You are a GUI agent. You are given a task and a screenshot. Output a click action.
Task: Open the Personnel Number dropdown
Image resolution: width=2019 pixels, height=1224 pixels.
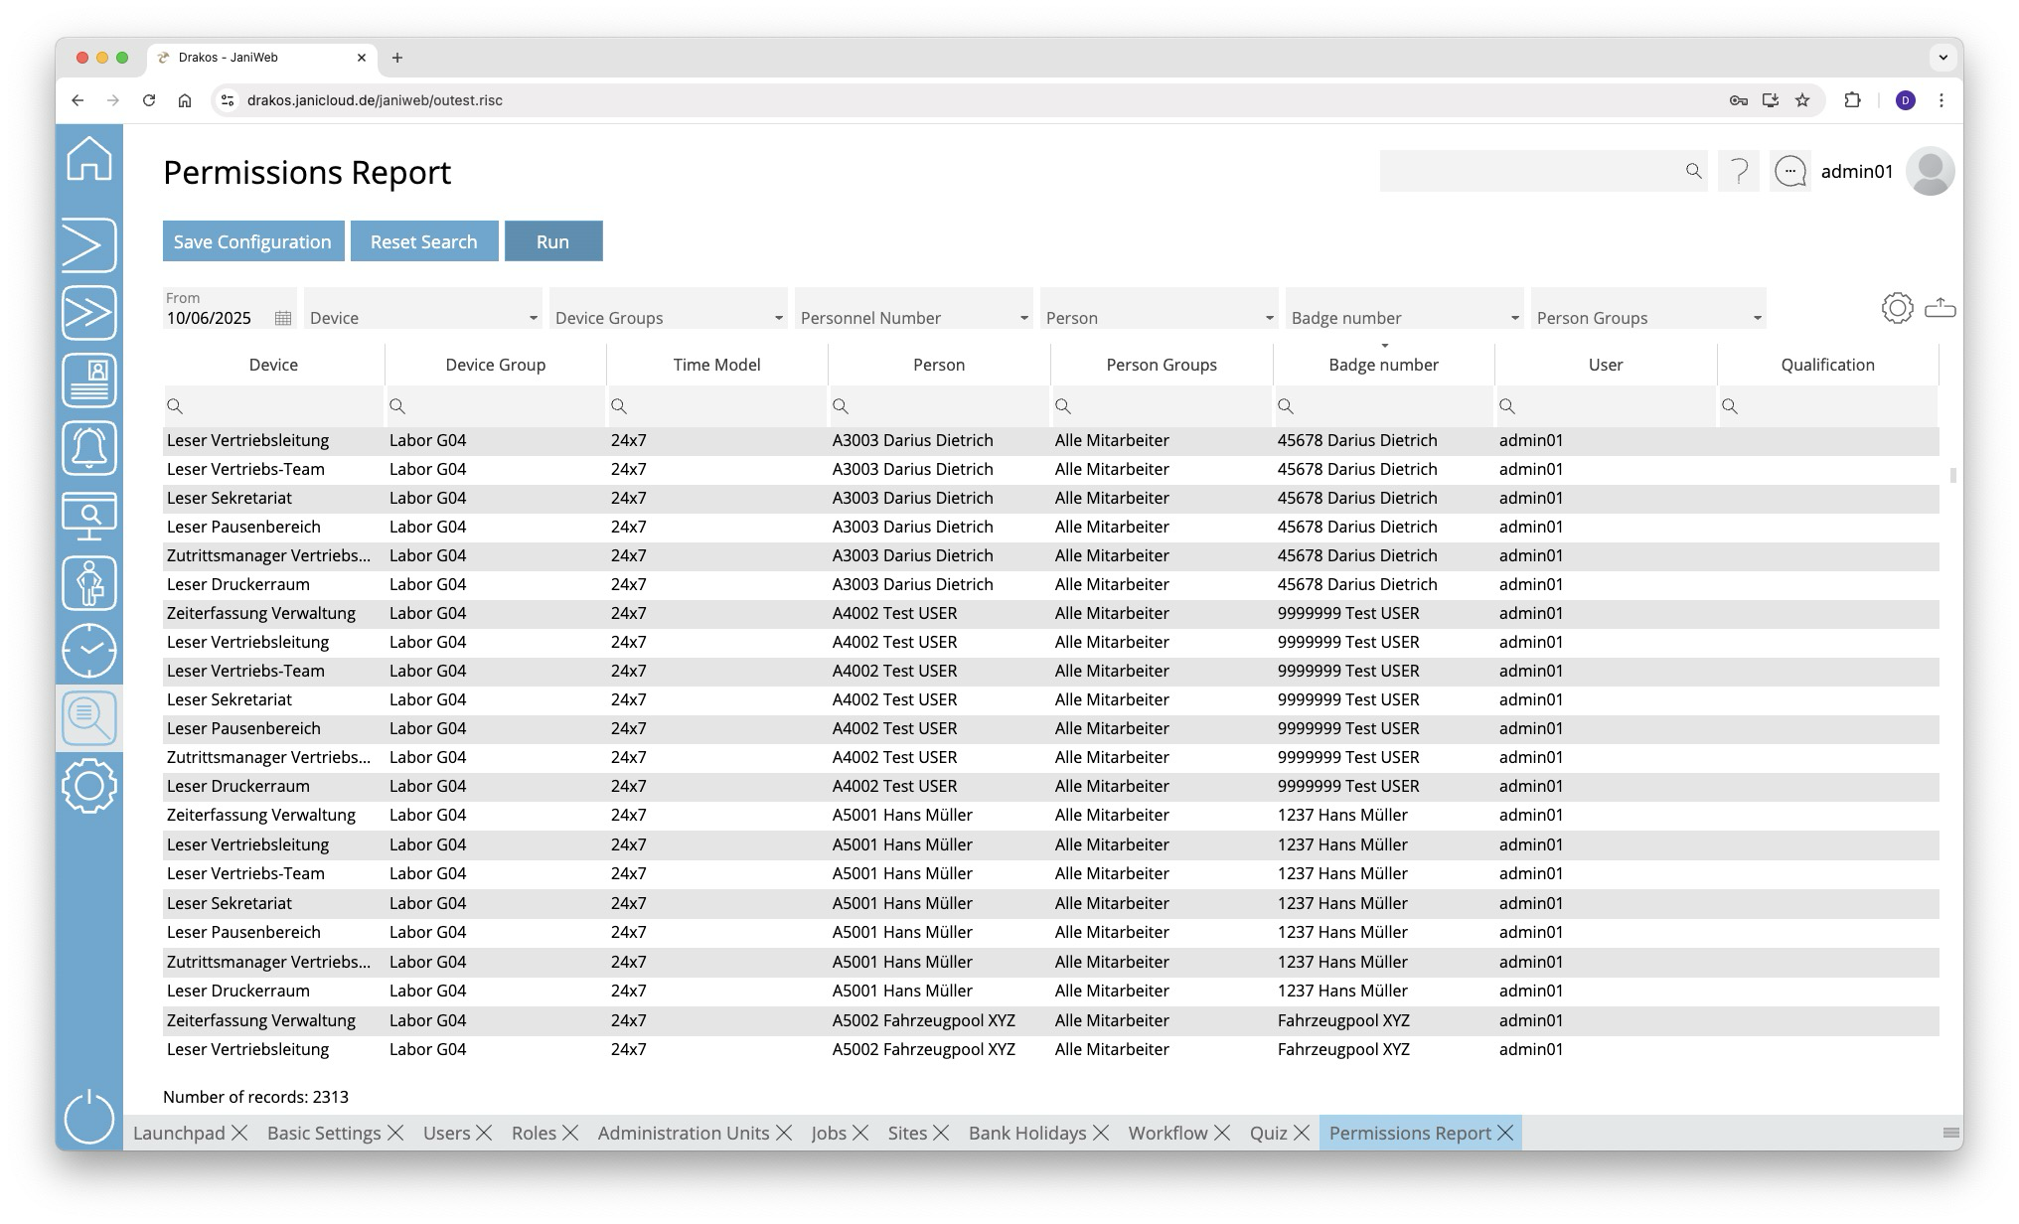pos(1023,318)
